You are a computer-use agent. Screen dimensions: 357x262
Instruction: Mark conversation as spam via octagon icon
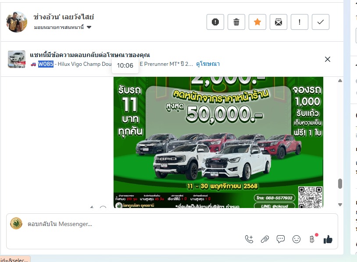[x=215, y=22]
